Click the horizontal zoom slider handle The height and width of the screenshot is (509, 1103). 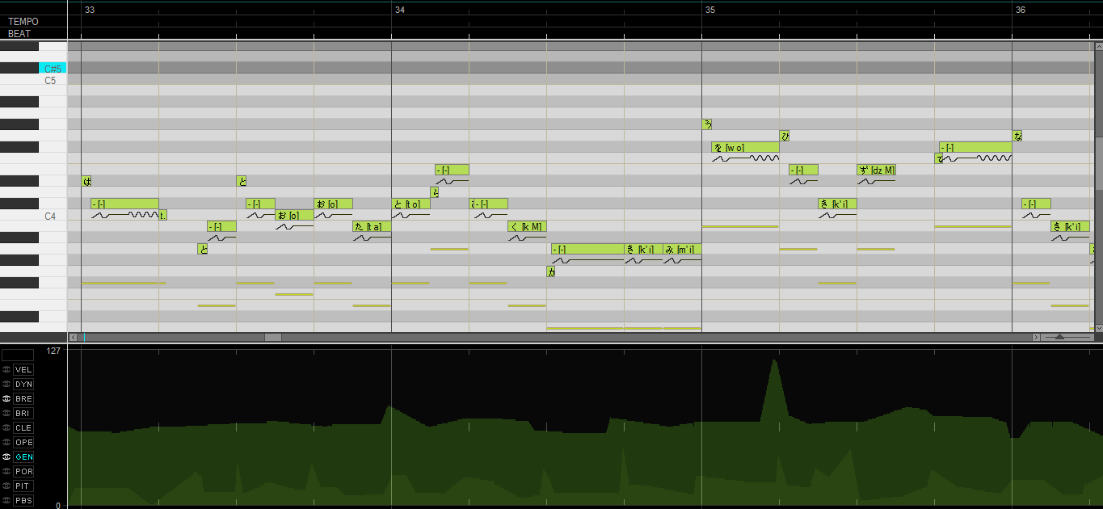pos(1059,337)
